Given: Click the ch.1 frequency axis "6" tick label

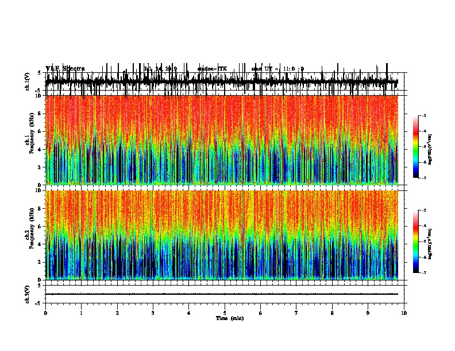Looking at the screenshot, I should [40, 132].
